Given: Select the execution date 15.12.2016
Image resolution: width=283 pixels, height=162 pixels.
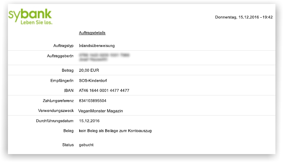Looking at the screenshot, I should (x=89, y=121).
